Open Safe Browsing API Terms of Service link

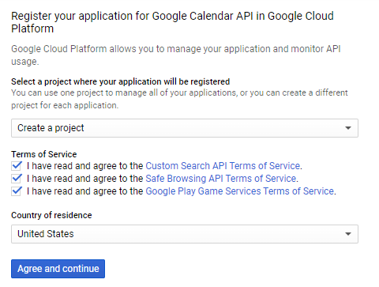[221, 179]
